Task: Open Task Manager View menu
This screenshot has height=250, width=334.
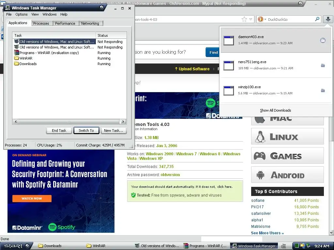Action: 35,14
